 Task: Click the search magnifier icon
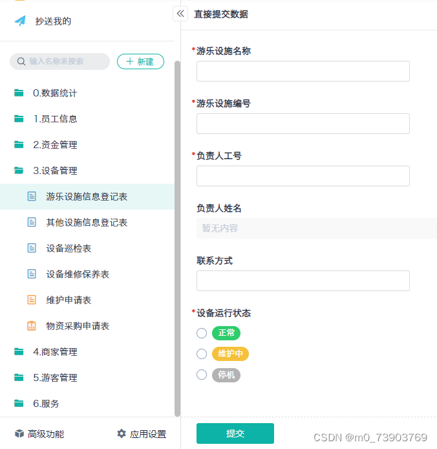coord(21,61)
